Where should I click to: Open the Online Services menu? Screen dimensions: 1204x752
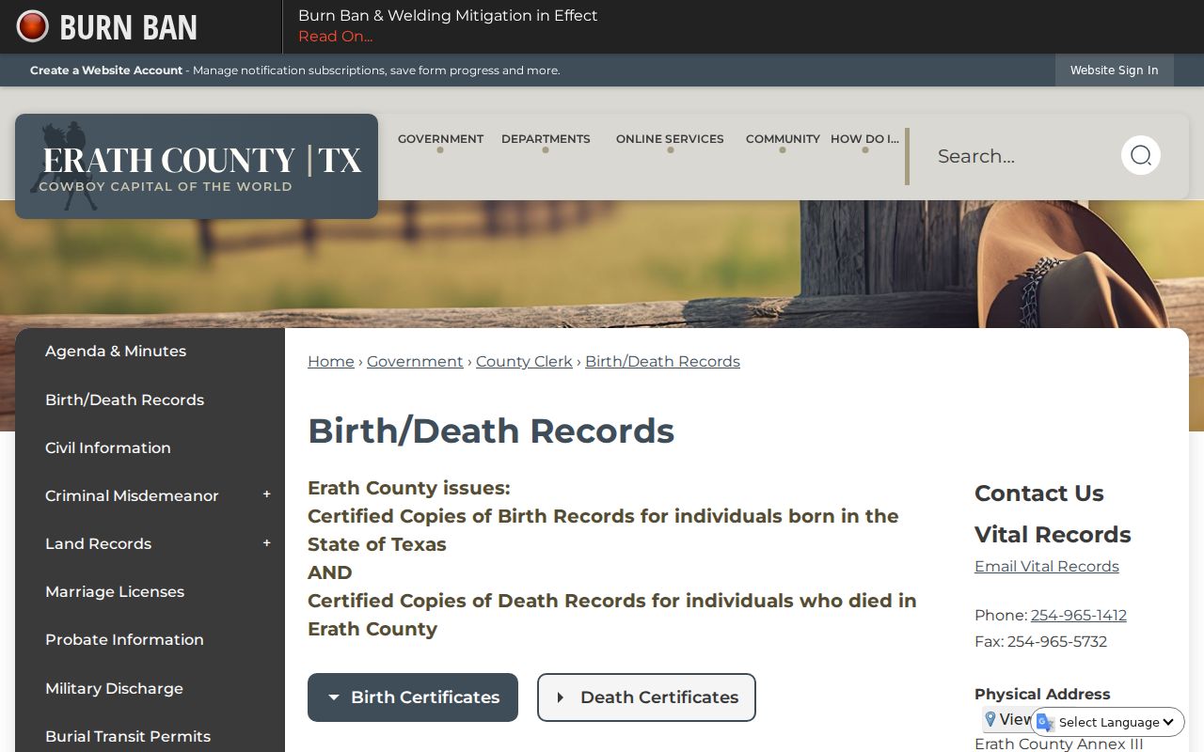(670, 139)
